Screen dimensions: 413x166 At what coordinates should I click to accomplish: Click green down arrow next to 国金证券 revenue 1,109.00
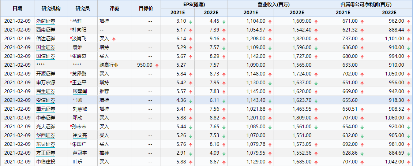pos(270,48)
